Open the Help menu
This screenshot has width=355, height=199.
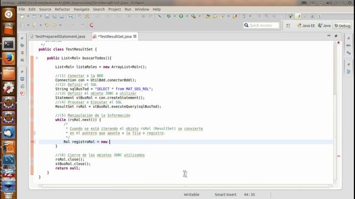[156, 9]
